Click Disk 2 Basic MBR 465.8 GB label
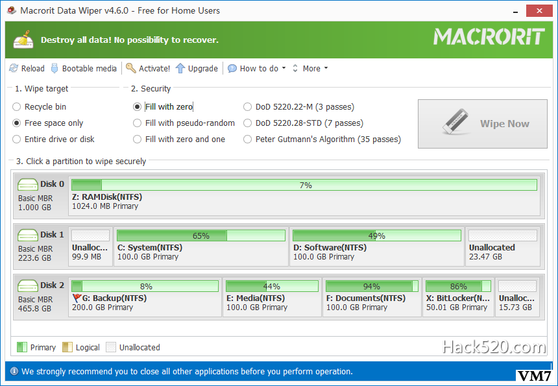This screenshot has width=558, height=386. (x=35, y=304)
